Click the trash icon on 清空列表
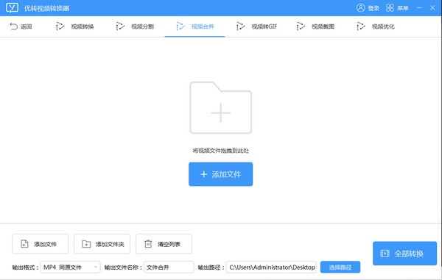Viewport: 442px width, 280px height. [x=148, y=244]
